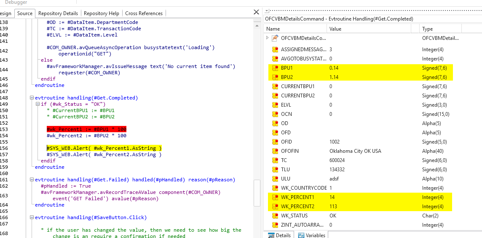Click the ZINT_AUTOARRA... variable icon
482x238 pixels.
[x=275, y=225]
